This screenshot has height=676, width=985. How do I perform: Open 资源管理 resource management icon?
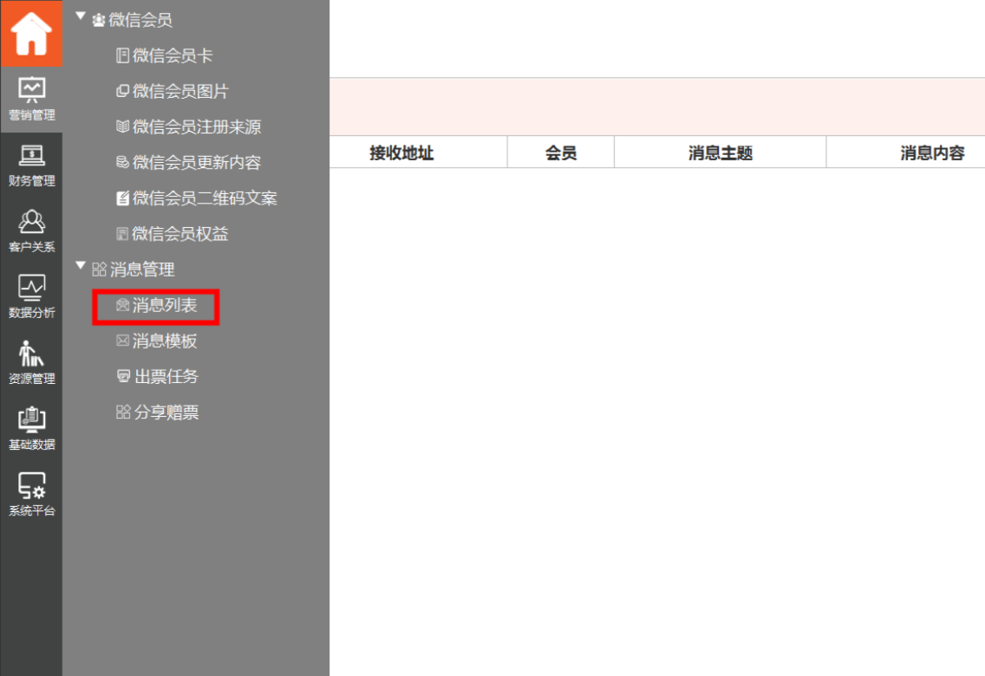click(x=31, y=362)
